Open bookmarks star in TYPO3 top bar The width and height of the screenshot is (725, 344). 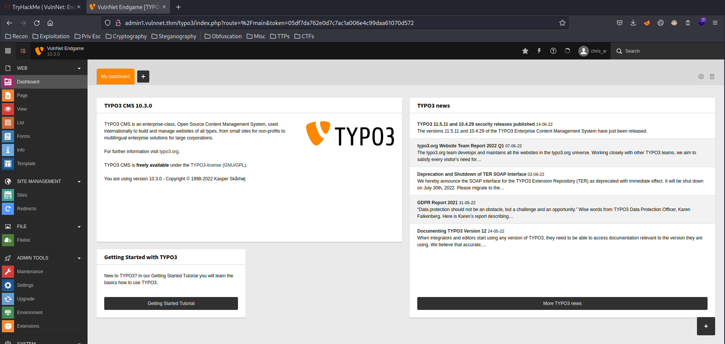(x=525, y=51)
